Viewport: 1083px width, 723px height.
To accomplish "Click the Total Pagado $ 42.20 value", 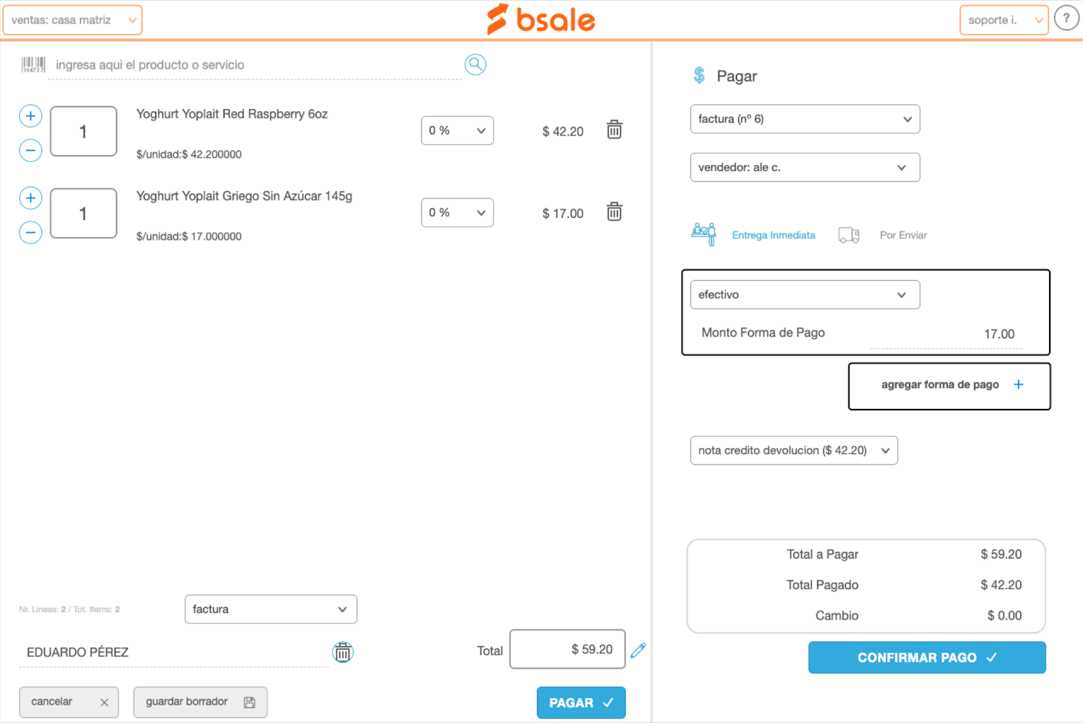I will click(x=1001, y=584).
